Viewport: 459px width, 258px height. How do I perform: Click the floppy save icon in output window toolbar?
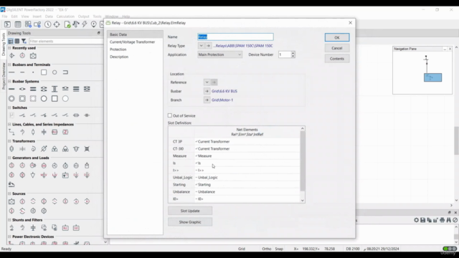click(x=422, y=220)
